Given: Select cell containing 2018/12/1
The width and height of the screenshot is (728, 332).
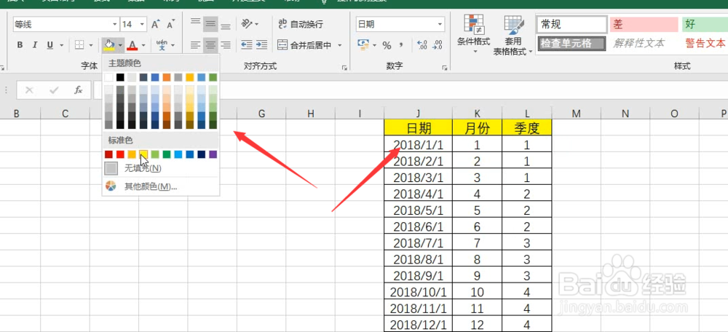Looking at the screenshot, I should pyautogui.click(x=419, y=324).
